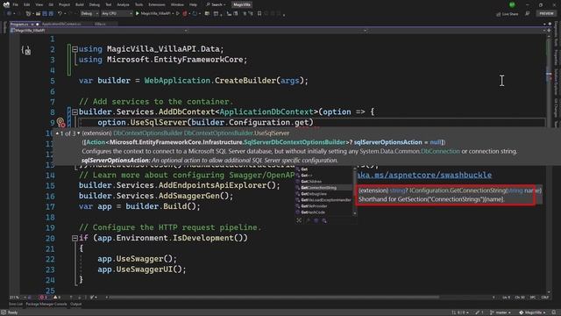Click the red Hot Reload icon
Viewport: 561px width, 316px height.
pyautogui.click(x=185, y=14)
